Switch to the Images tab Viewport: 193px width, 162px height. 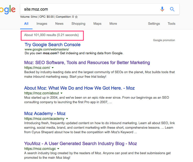[42, 24]
